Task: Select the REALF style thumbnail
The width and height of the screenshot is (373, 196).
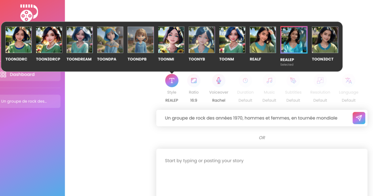Action: (x=263, y=40)
